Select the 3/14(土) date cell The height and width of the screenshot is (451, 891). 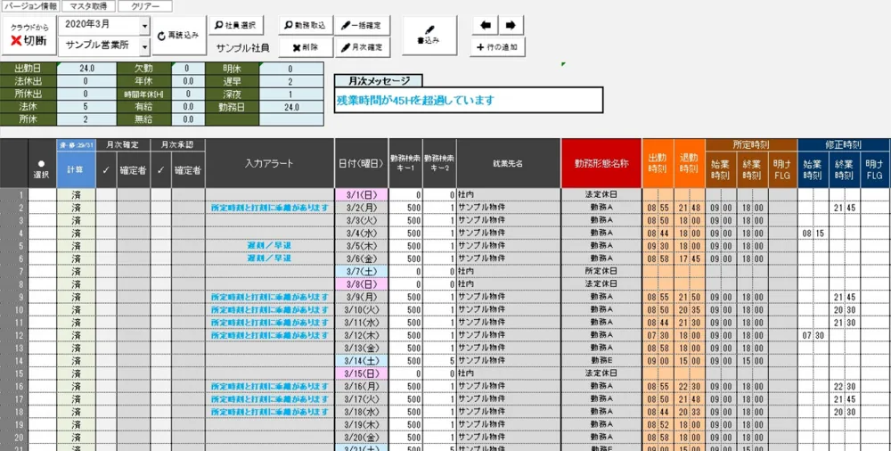point(362,361)
